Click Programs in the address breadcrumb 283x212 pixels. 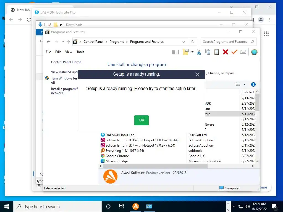click(x=117, y=42)
